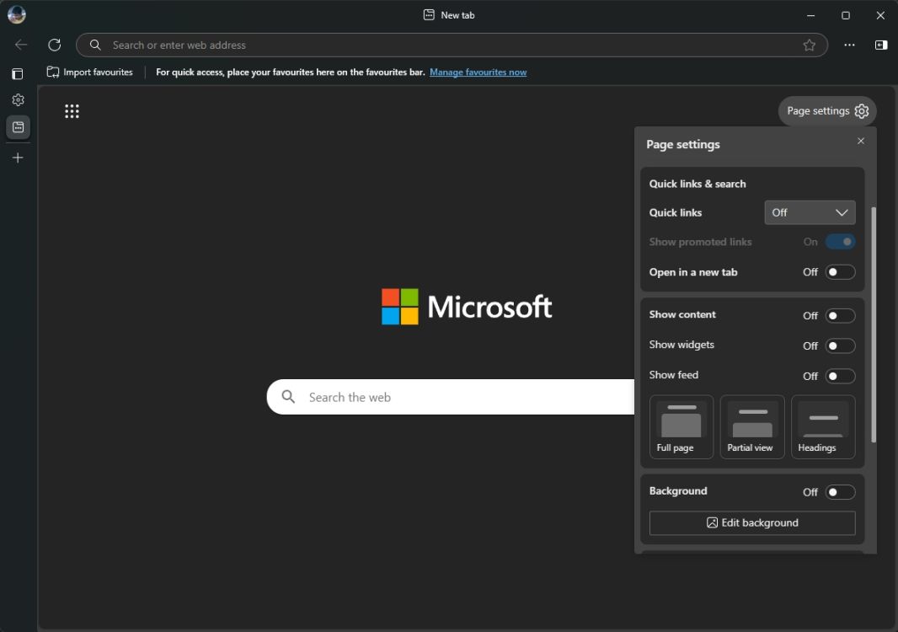Open the three-dot browser menu
The image size is (898, 632).
(849, 45)
